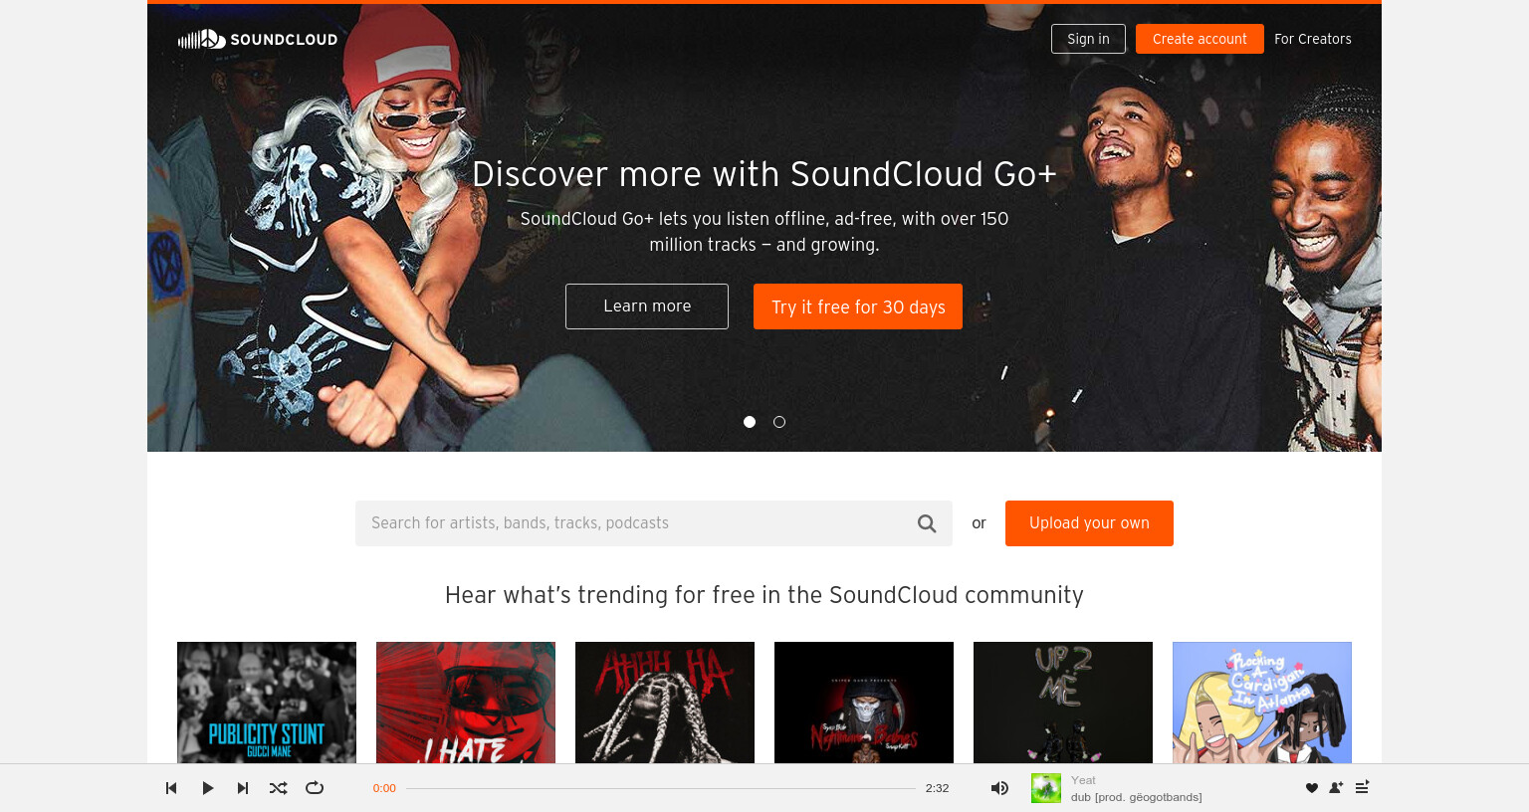
Task: Skip to previous track in player
Action: click(171, 788)
